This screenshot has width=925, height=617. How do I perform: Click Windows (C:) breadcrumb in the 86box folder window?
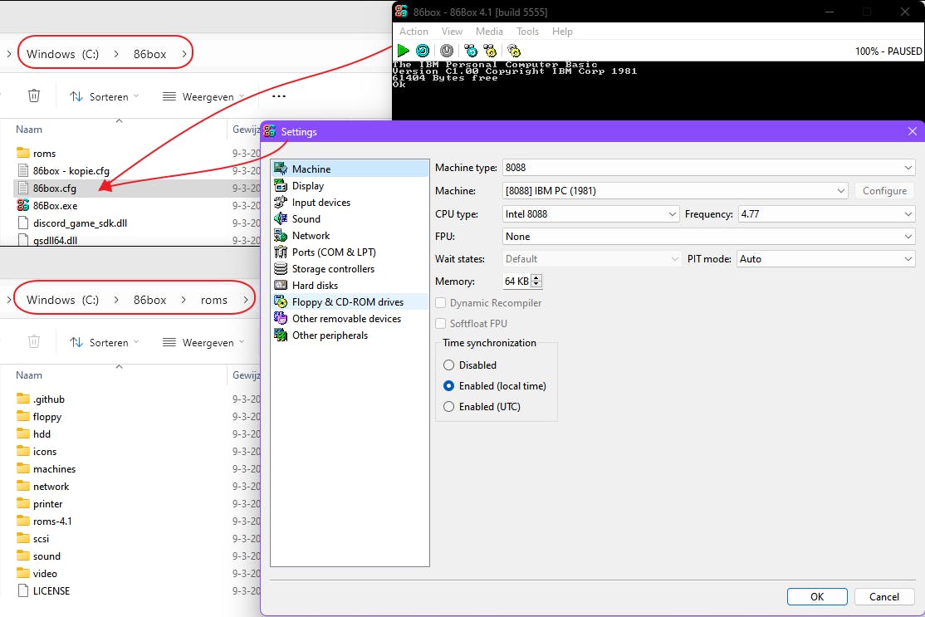[62, 54]
